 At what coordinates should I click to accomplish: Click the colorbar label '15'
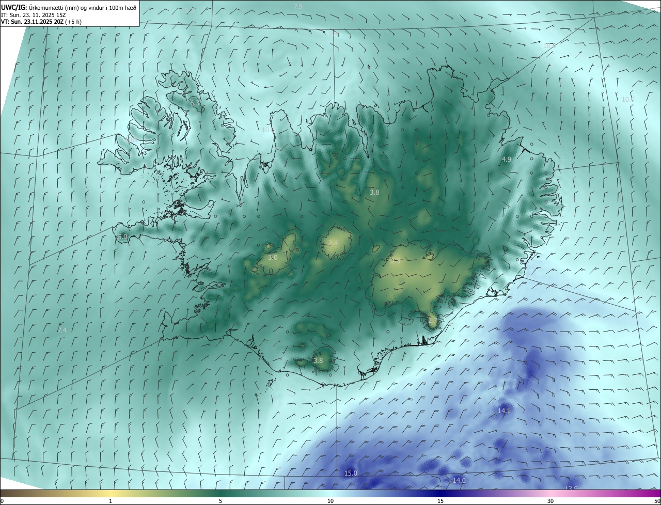(440, 501)
